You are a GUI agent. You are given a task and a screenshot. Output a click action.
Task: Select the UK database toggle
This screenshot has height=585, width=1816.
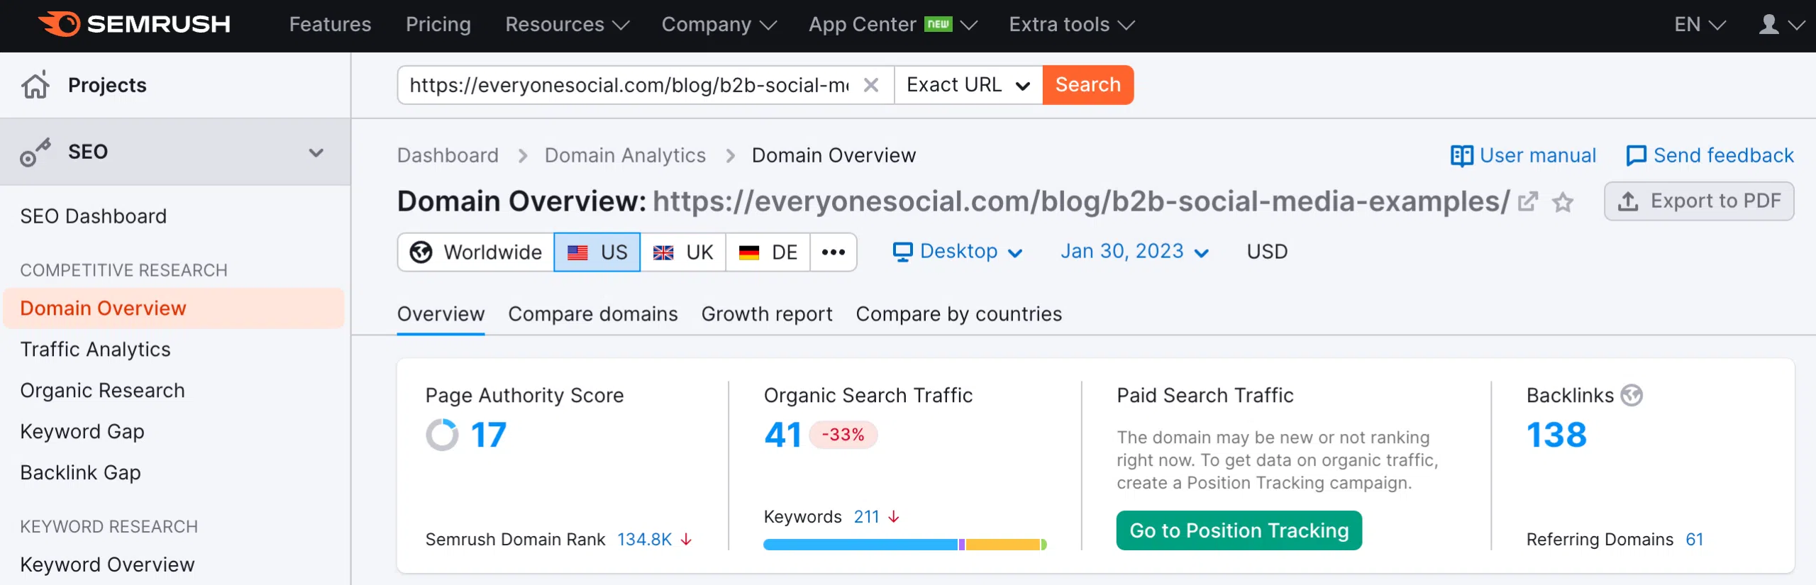click(x=683, y=252)
